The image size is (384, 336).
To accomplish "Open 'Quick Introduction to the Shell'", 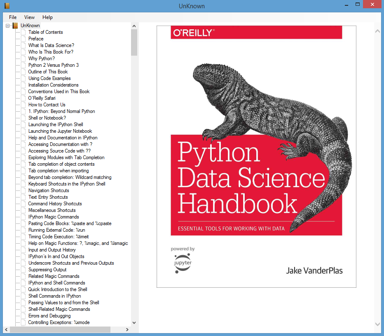I will coord(58,289).
